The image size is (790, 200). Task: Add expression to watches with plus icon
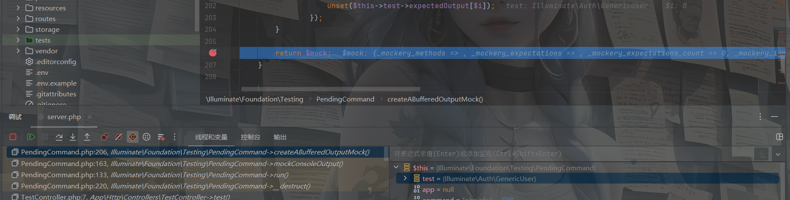coord(762,154)
